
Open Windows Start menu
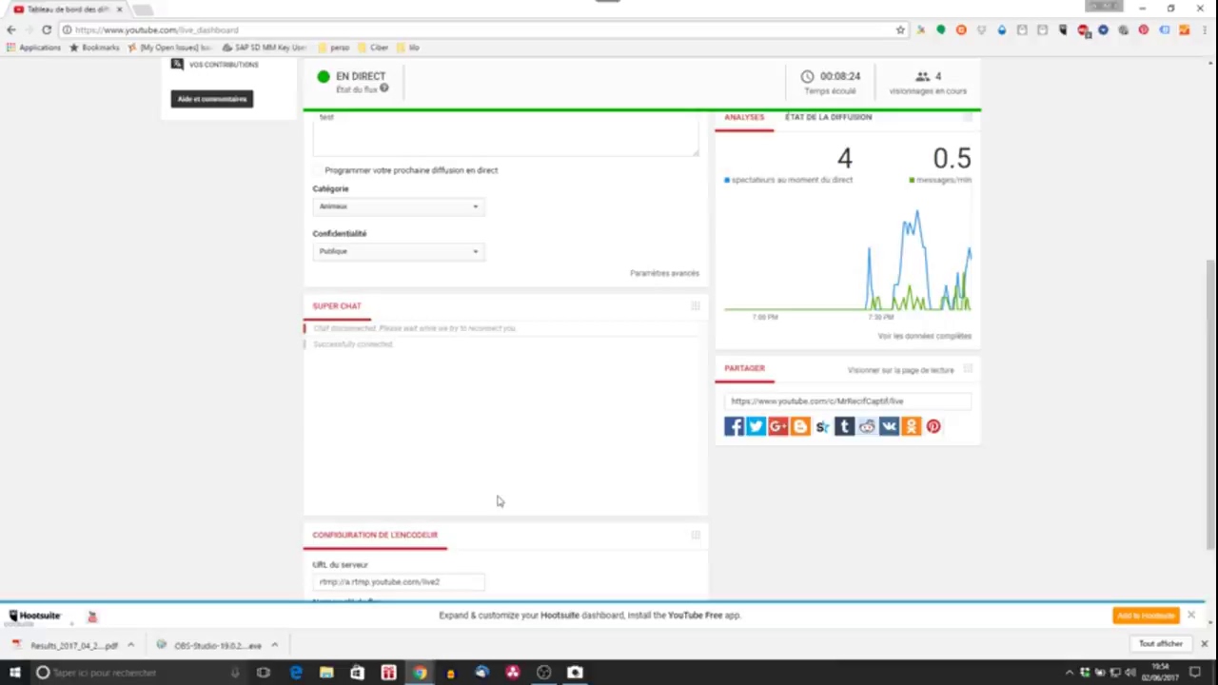[13, 673]
